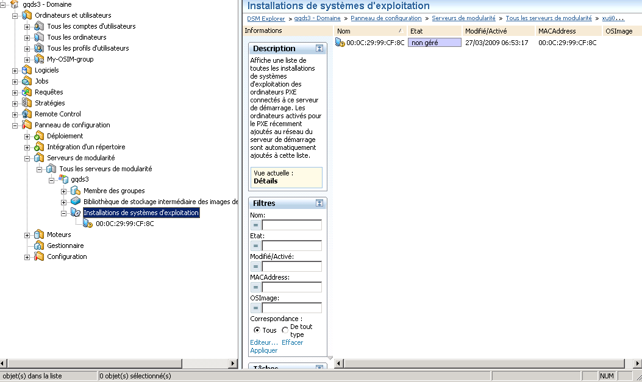Click the My-OSIM-group icon
This screenshot has height=382, width=642.
coord(39,59)
